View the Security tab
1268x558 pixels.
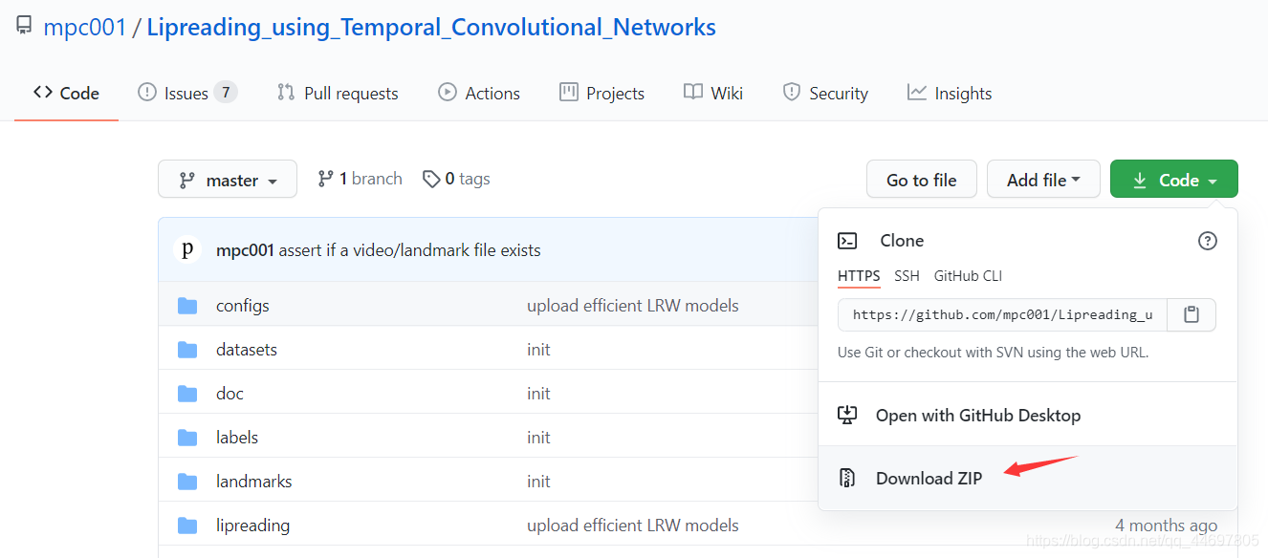tap(825, 93)
